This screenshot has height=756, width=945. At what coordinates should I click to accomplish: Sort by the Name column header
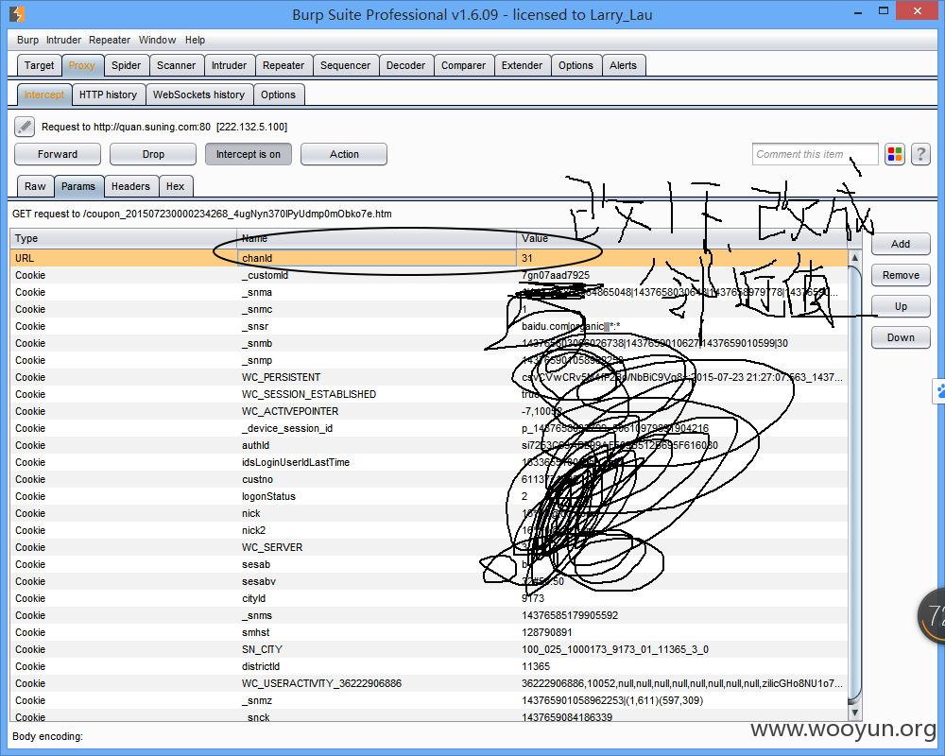click(x=377, y=238)
